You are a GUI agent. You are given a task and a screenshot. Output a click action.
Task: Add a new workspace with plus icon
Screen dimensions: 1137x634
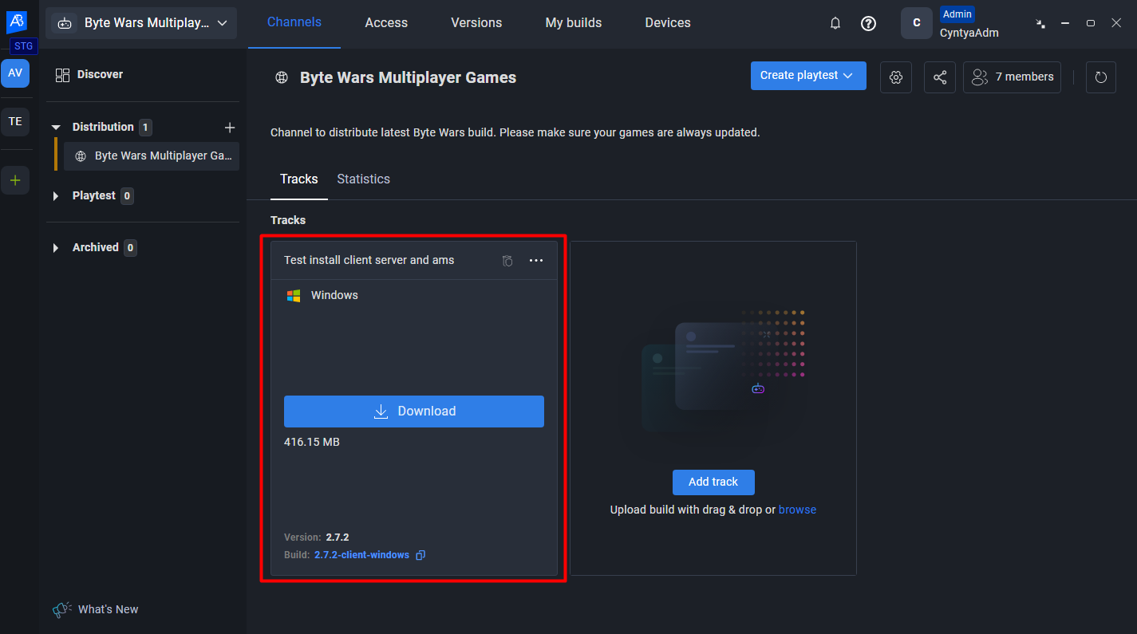click(x=15, y=180)
